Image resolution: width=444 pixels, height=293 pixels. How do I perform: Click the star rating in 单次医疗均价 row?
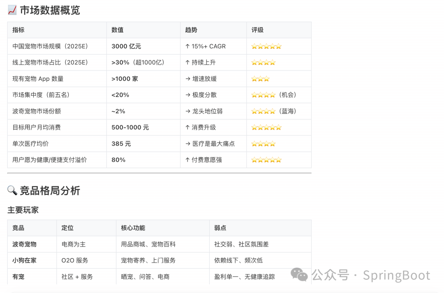tap(264, 144)
